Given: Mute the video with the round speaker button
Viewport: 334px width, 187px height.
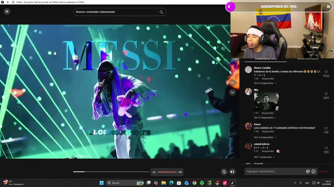Looking at the screenshot, I should click(232, 172).
